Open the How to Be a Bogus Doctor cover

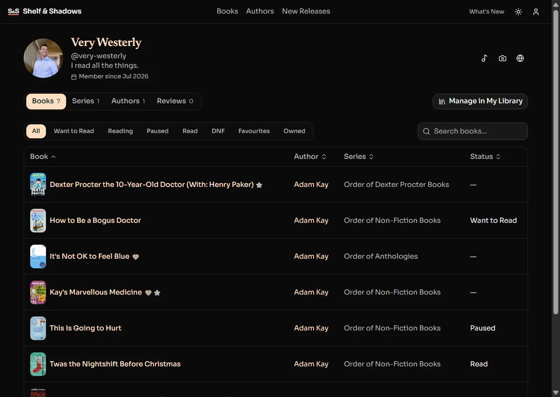[x=38, y=221]
